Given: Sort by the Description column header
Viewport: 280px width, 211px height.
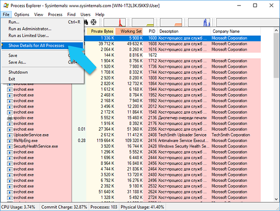Looking at the screenshot, I should coord(184,31).
